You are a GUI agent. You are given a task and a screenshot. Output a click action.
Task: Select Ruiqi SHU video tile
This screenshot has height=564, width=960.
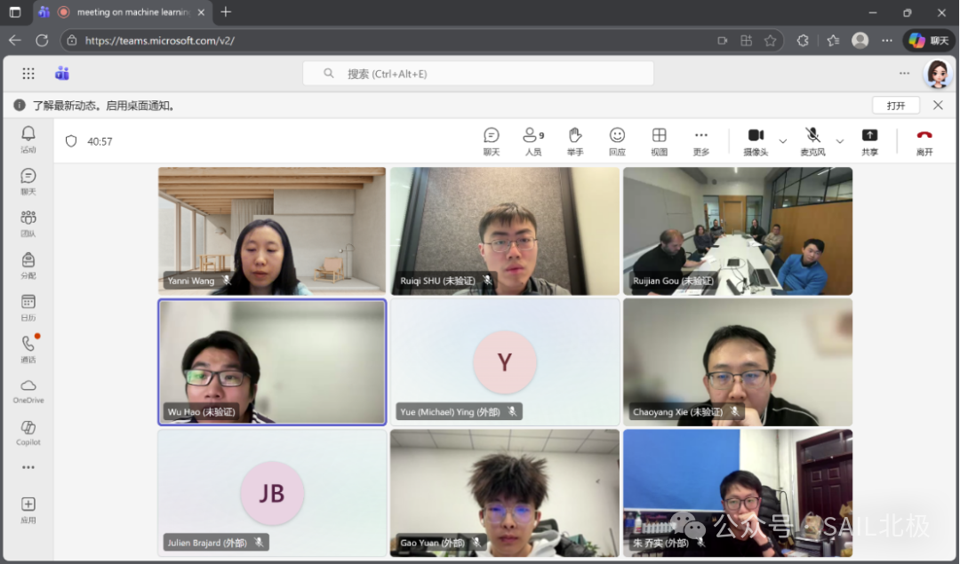tap(505, 231)
